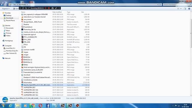Stop the Bandicam recording with red square
Screen dimensions: 192x108
[x=49, y=8]
